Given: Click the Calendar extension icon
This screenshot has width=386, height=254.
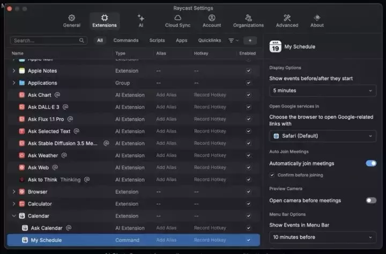Looking at the screenshot, I should tap(22, 216).
